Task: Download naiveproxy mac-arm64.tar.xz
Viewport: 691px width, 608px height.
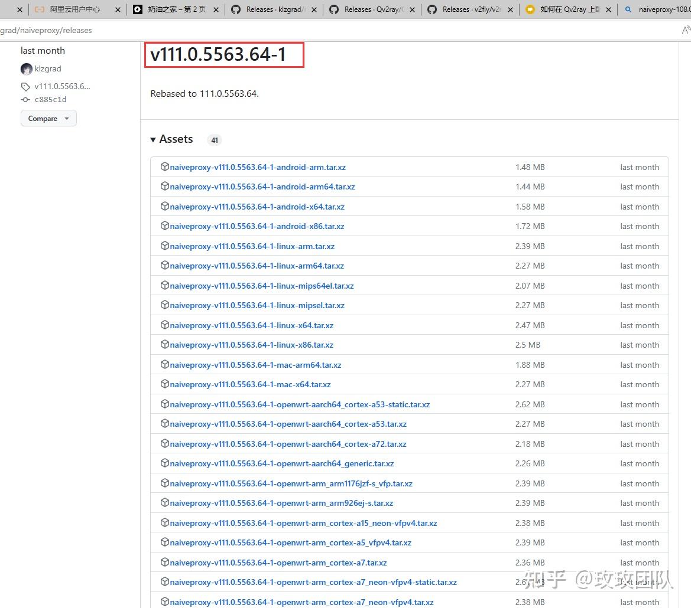Action: [x=255, y=365]
